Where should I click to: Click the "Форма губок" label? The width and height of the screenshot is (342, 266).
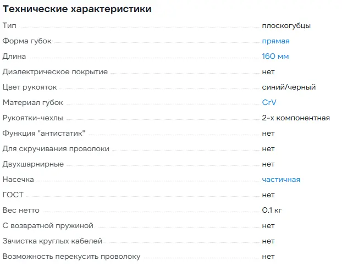coord(27,41)
